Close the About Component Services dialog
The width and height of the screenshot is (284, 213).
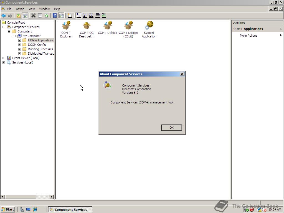[x=182, y=74]
